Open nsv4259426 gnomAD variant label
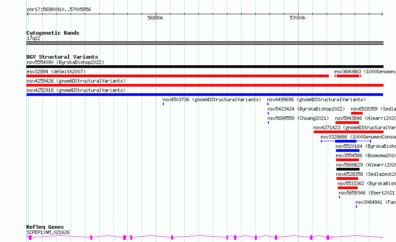The height and width of the screenshot is (242, 396). pyautogui.click(x=76, y=81)
